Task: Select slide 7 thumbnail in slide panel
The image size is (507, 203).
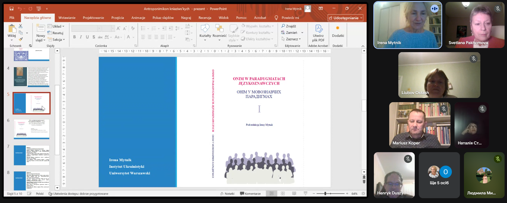Action: [x=31, y=155]
